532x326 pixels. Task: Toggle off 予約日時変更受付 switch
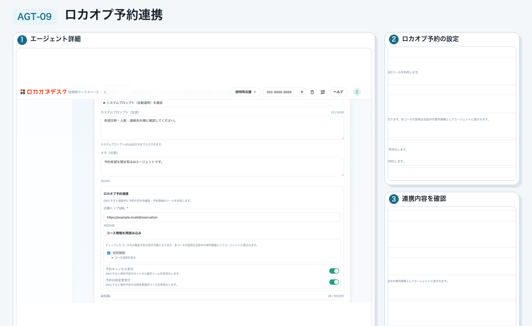(x=334, y=282)
